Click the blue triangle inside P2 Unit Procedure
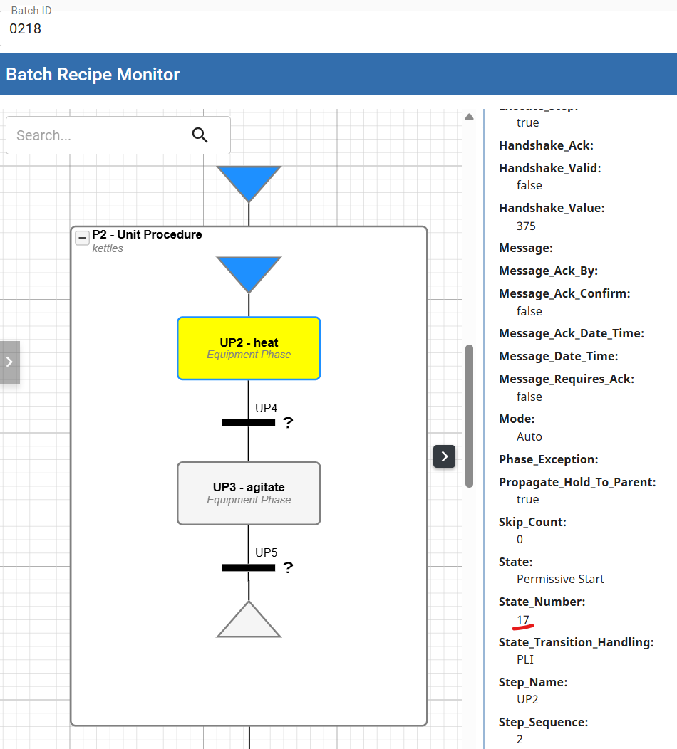Screen dimensions: 677x749 249,272
